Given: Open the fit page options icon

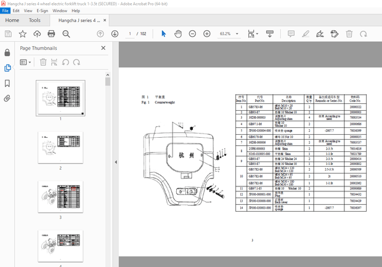Looking at the screenshot, I should (253, 34).
